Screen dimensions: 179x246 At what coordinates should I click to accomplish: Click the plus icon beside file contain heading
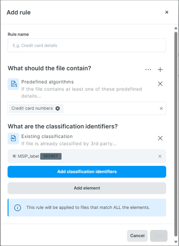(x=160, y=69)
